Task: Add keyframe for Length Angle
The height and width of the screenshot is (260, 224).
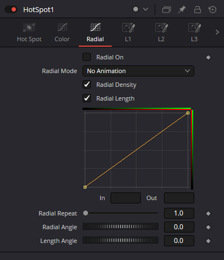Action: pos(208,241)
